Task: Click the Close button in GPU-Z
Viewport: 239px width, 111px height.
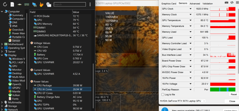Action: pyautogui.click(x=232, y=101)
